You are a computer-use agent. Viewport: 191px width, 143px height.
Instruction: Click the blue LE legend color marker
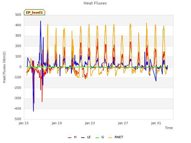83,138
